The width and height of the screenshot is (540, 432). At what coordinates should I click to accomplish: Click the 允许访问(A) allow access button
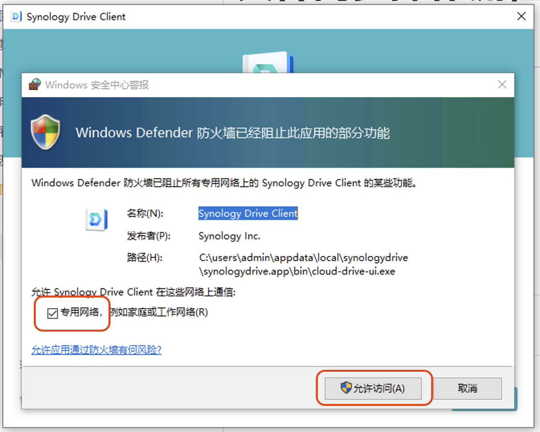click(x=373, y=388)
